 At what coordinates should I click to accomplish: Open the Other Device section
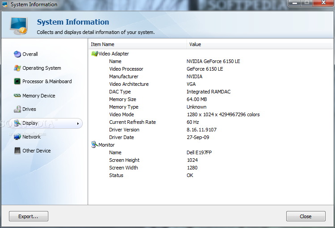point(37,151)
